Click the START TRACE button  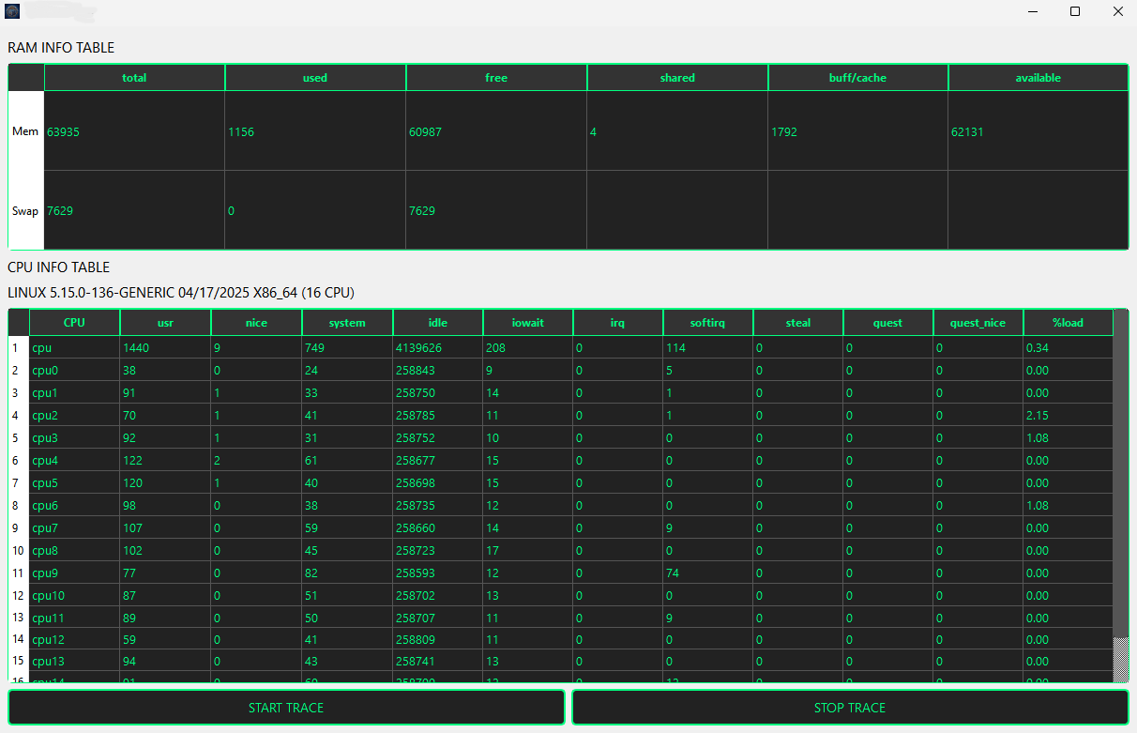coord(286,708)
